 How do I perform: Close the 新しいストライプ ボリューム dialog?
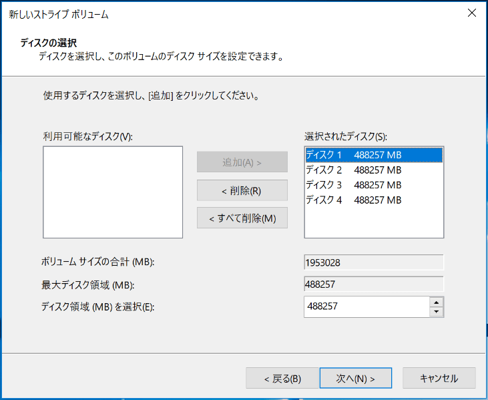472,13
